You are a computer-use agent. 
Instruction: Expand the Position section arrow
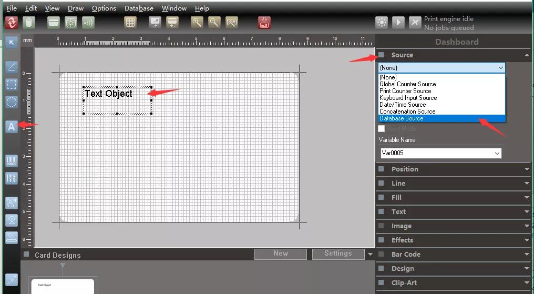527,169
